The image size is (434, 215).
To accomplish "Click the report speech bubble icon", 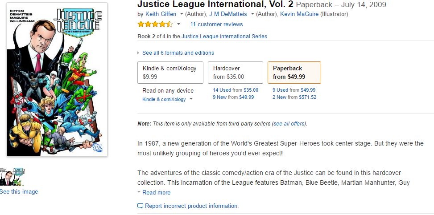I will click(141, 206).
